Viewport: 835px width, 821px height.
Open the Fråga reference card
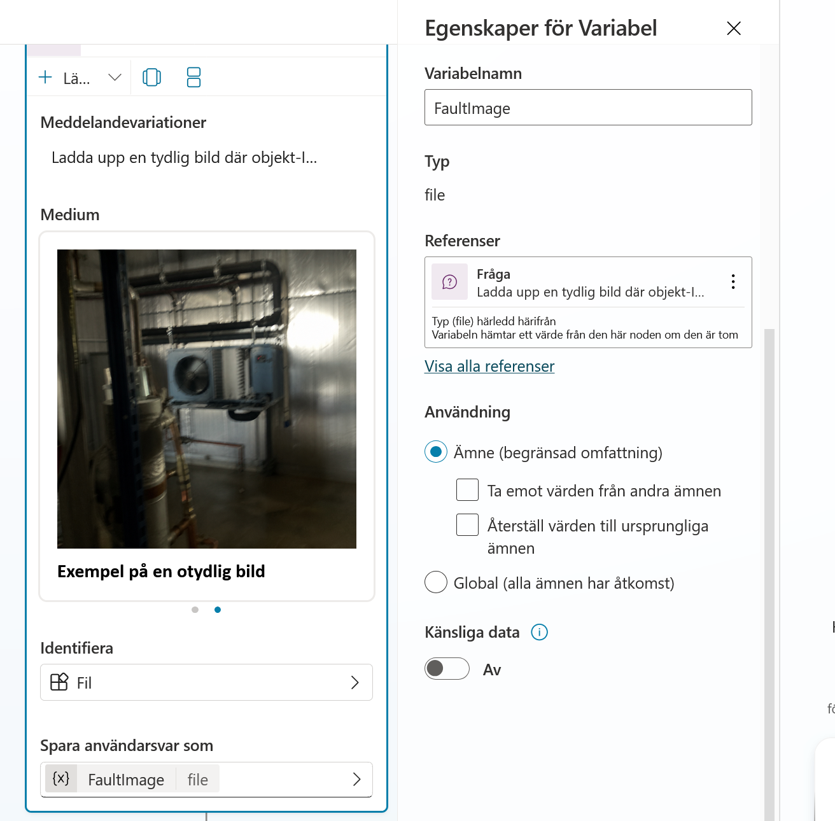[x=588, y=302]
